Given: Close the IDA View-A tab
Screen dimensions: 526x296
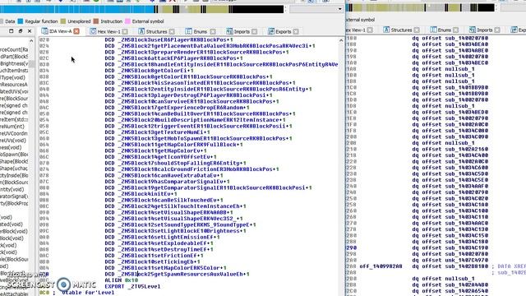Looking at the screenshot, I should [76, 31].
